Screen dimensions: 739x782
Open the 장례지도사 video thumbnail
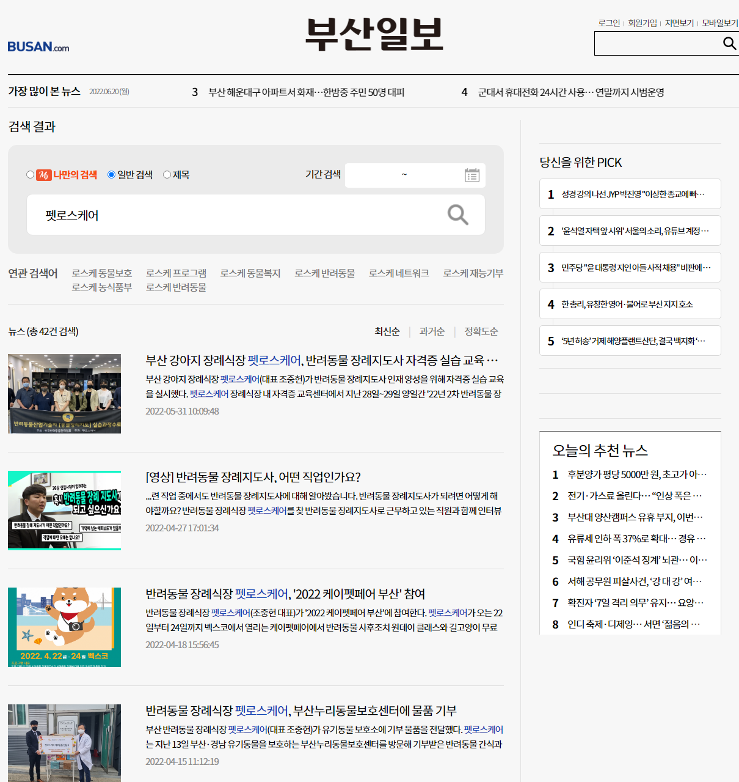coord(64,511)
